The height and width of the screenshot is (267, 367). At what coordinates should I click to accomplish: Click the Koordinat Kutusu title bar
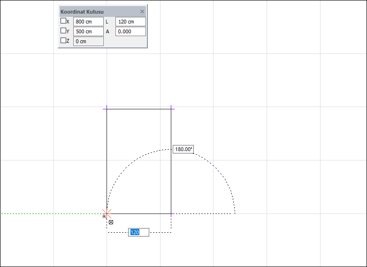tap(94, 11)
